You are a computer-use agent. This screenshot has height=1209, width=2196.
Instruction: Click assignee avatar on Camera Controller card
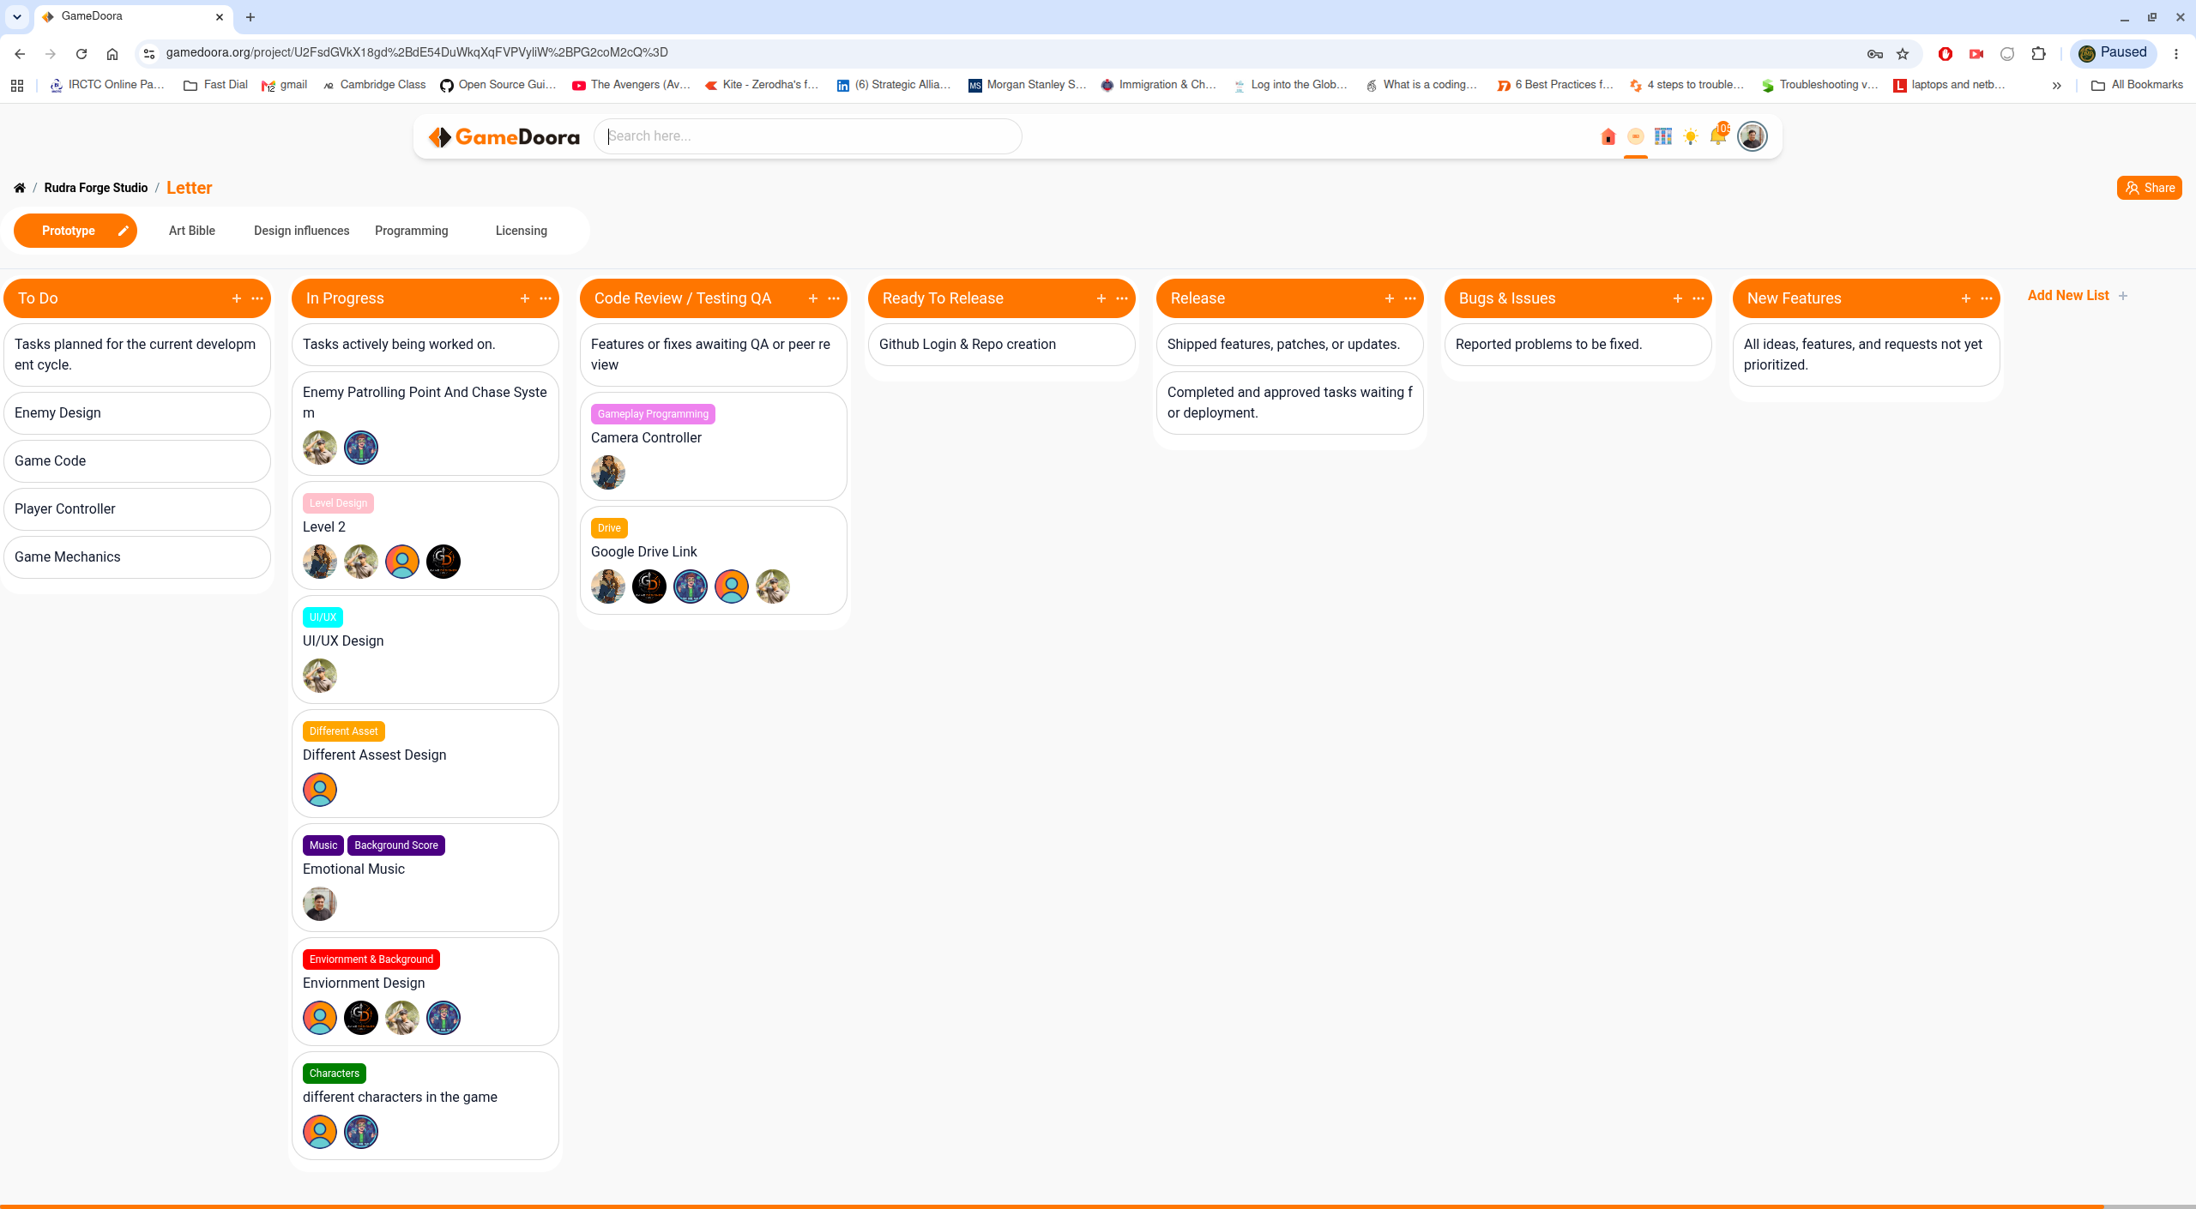click(608, 472)
